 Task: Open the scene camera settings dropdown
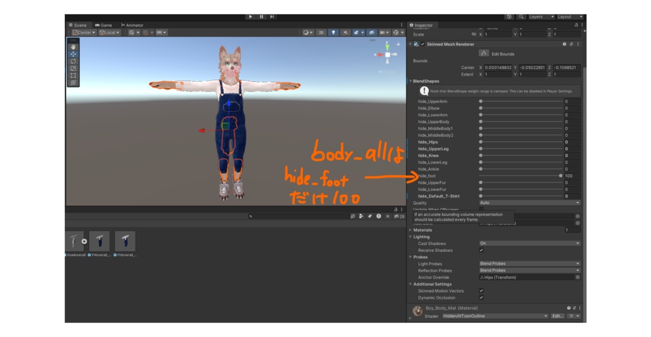(384, 32)
